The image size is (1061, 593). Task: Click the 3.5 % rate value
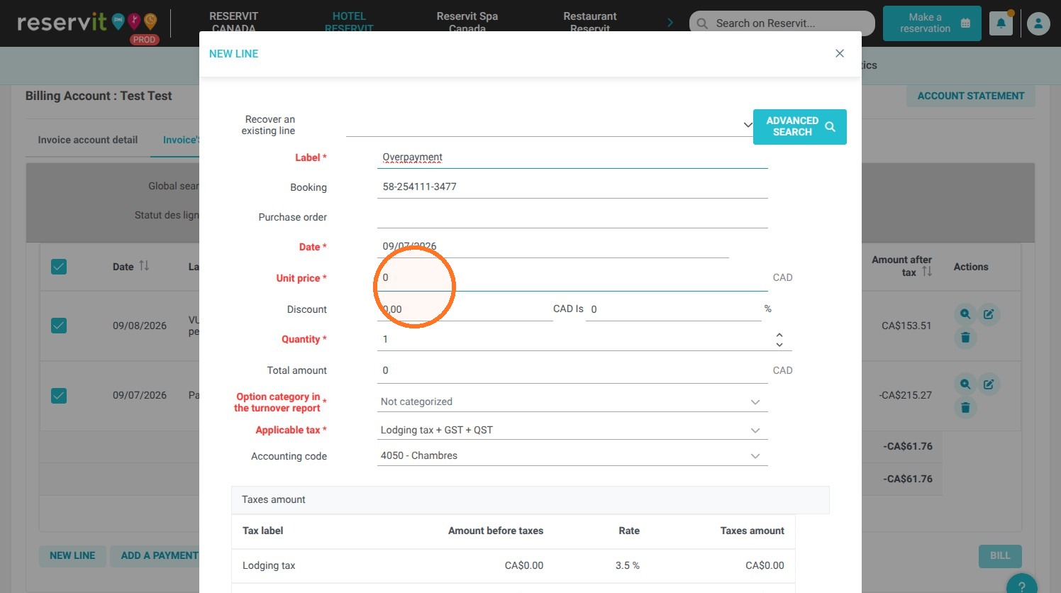[628, 565]
